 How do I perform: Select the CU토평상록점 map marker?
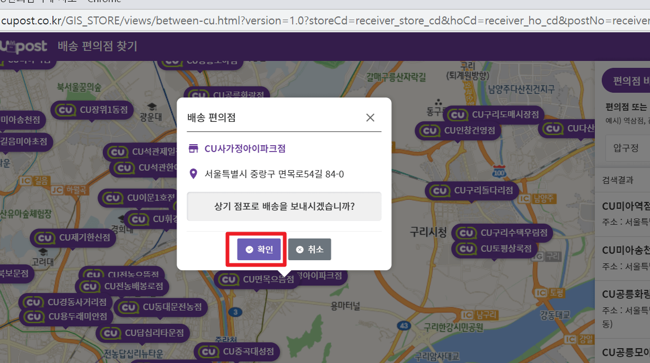coord(495,249)
